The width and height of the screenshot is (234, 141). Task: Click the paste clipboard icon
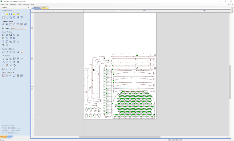[x=14, y=18]
